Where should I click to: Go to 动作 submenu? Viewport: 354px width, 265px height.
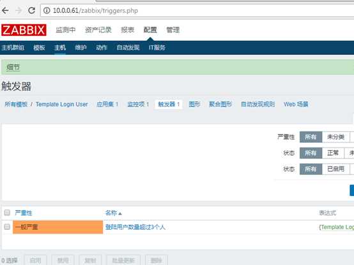click(x=102, y=48)
